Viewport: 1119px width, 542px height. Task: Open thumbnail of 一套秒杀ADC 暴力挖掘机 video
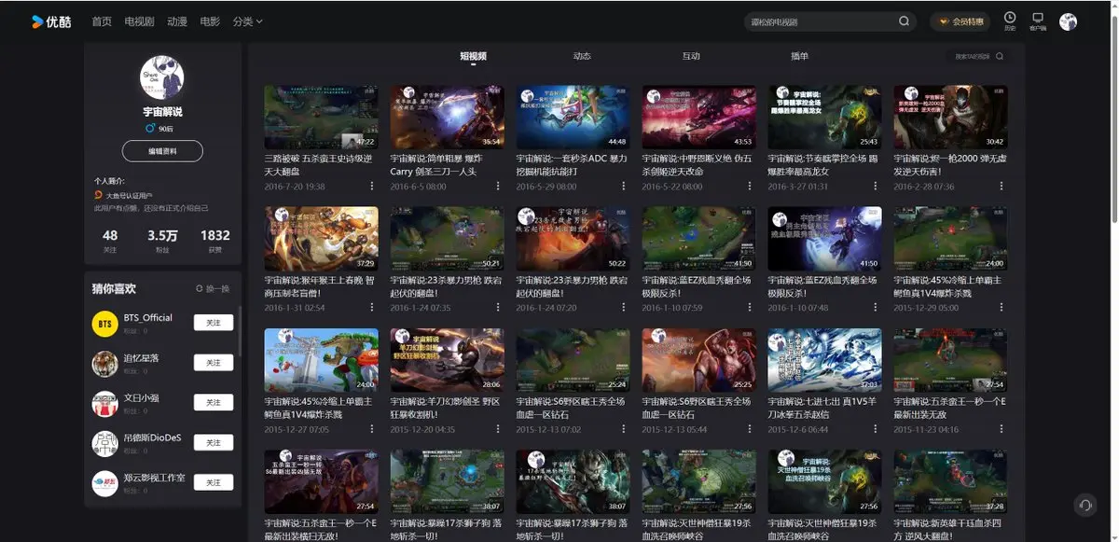point(573,118)
